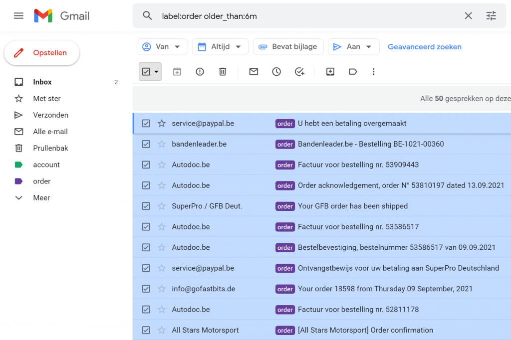Uncheck the Order acknowledgement 53810197 checkbox

coord(146,185)
